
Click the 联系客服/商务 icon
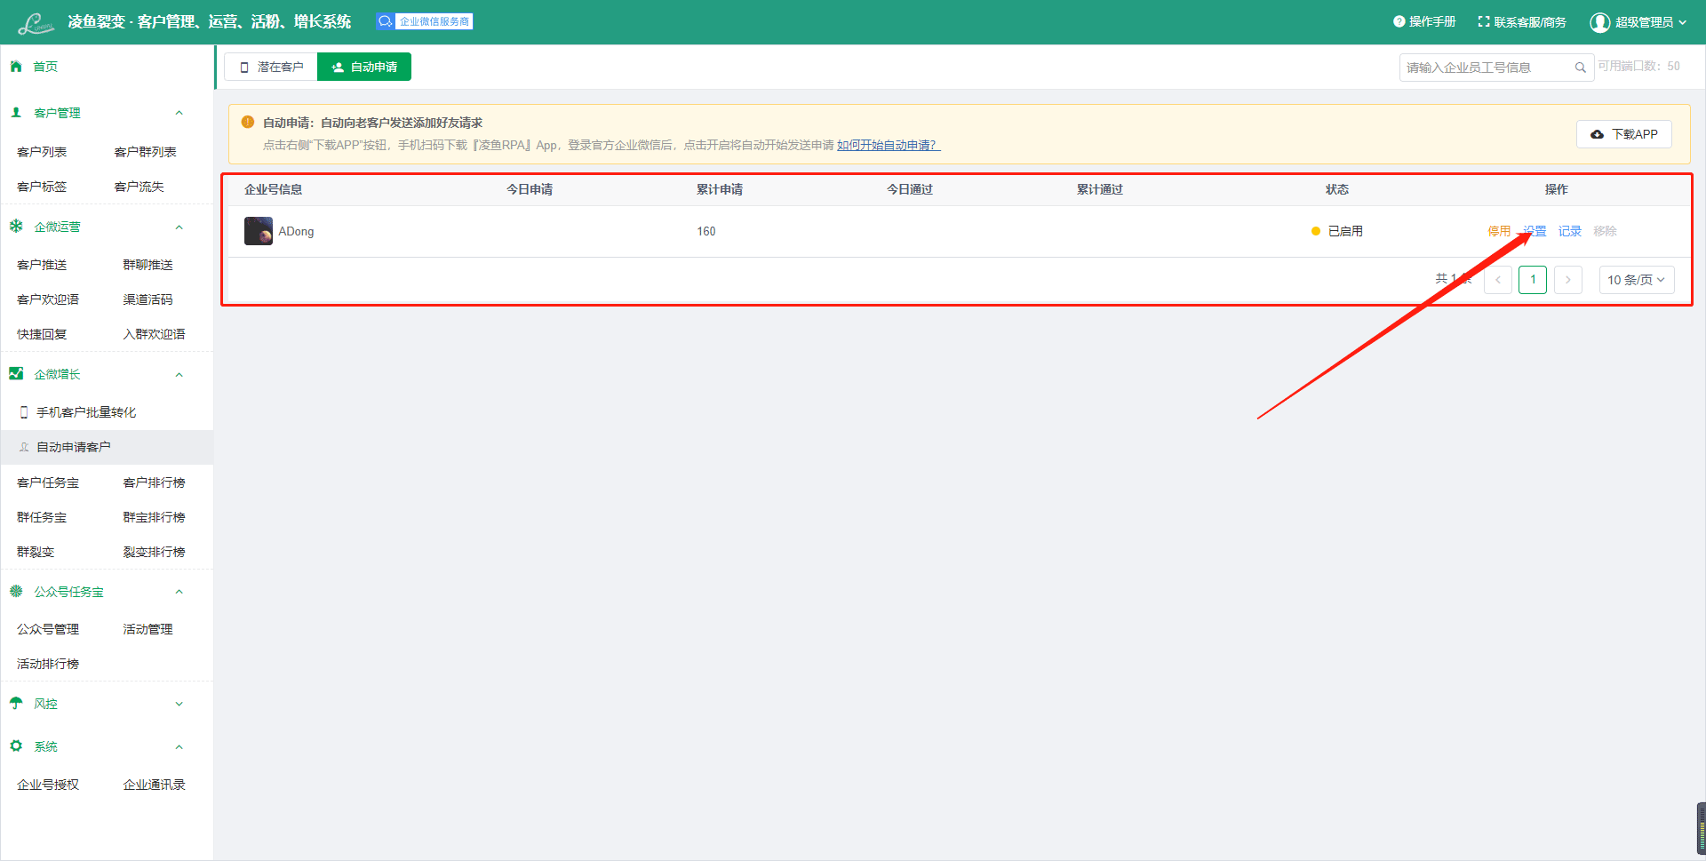tap(1483, 22)
